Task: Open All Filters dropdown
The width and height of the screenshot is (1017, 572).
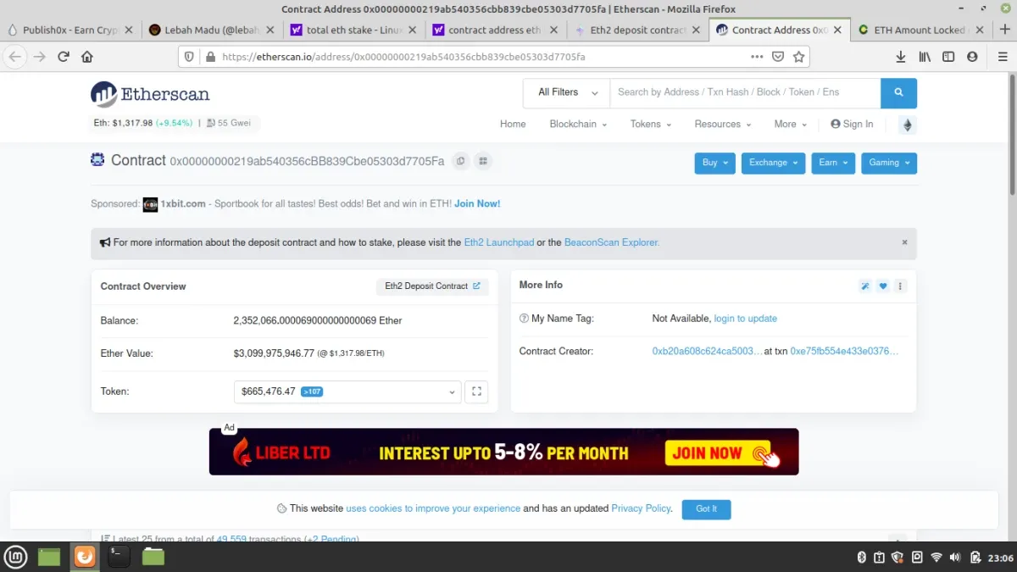Action: pyautogui.click(x=567, y=93)
